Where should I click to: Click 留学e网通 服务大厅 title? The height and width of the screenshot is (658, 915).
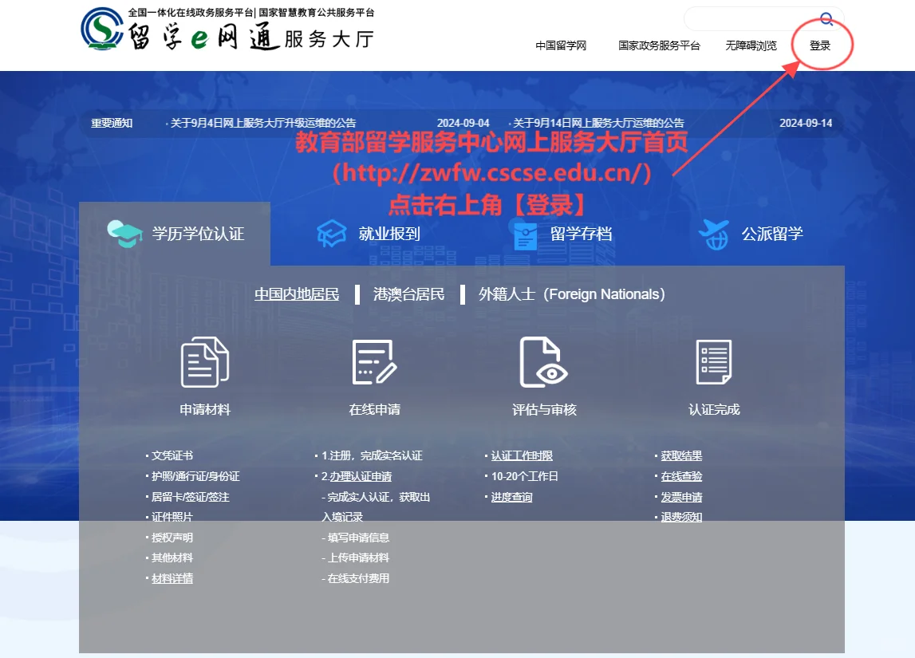251,38
